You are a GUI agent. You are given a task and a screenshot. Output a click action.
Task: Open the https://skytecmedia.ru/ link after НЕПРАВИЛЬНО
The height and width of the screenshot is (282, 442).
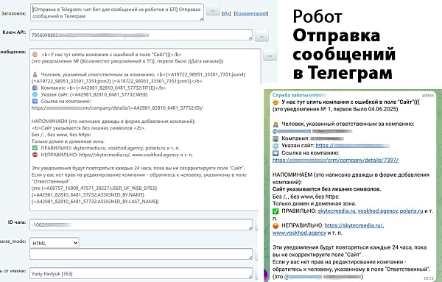tap(354, 225)
